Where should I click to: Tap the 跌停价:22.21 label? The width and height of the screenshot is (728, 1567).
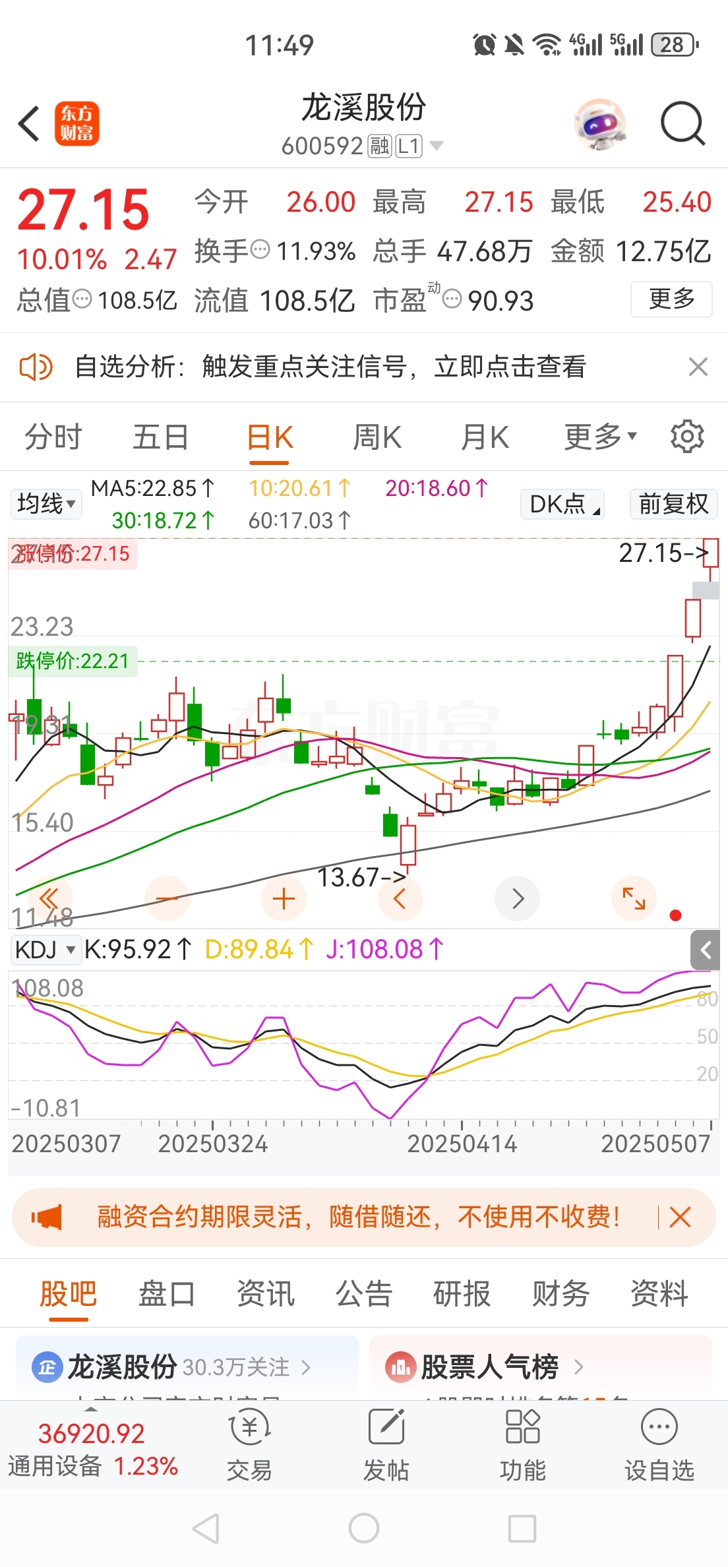(x=73, y=661)
